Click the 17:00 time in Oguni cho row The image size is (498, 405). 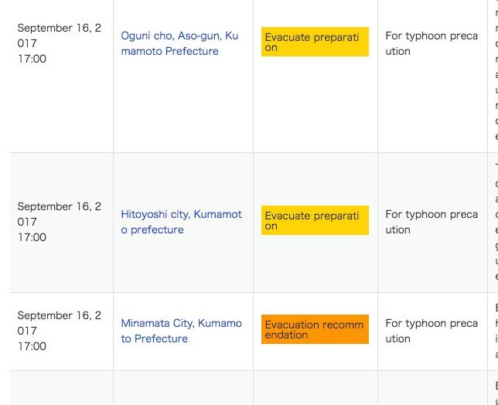[x=32, y=59]
